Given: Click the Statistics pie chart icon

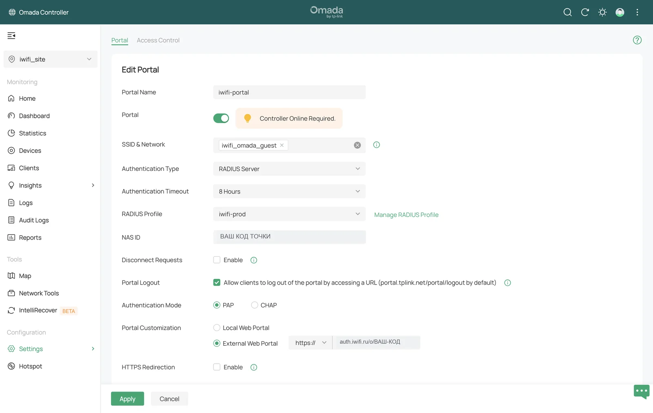Looking at the screenshot, I should click(x=11, y=133).
